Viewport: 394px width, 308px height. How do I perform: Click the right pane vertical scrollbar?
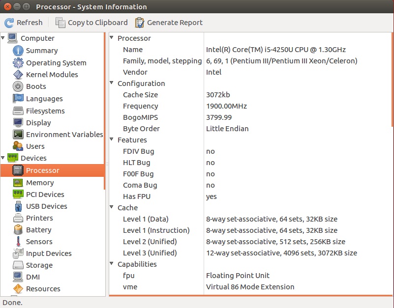coord(393,79)
